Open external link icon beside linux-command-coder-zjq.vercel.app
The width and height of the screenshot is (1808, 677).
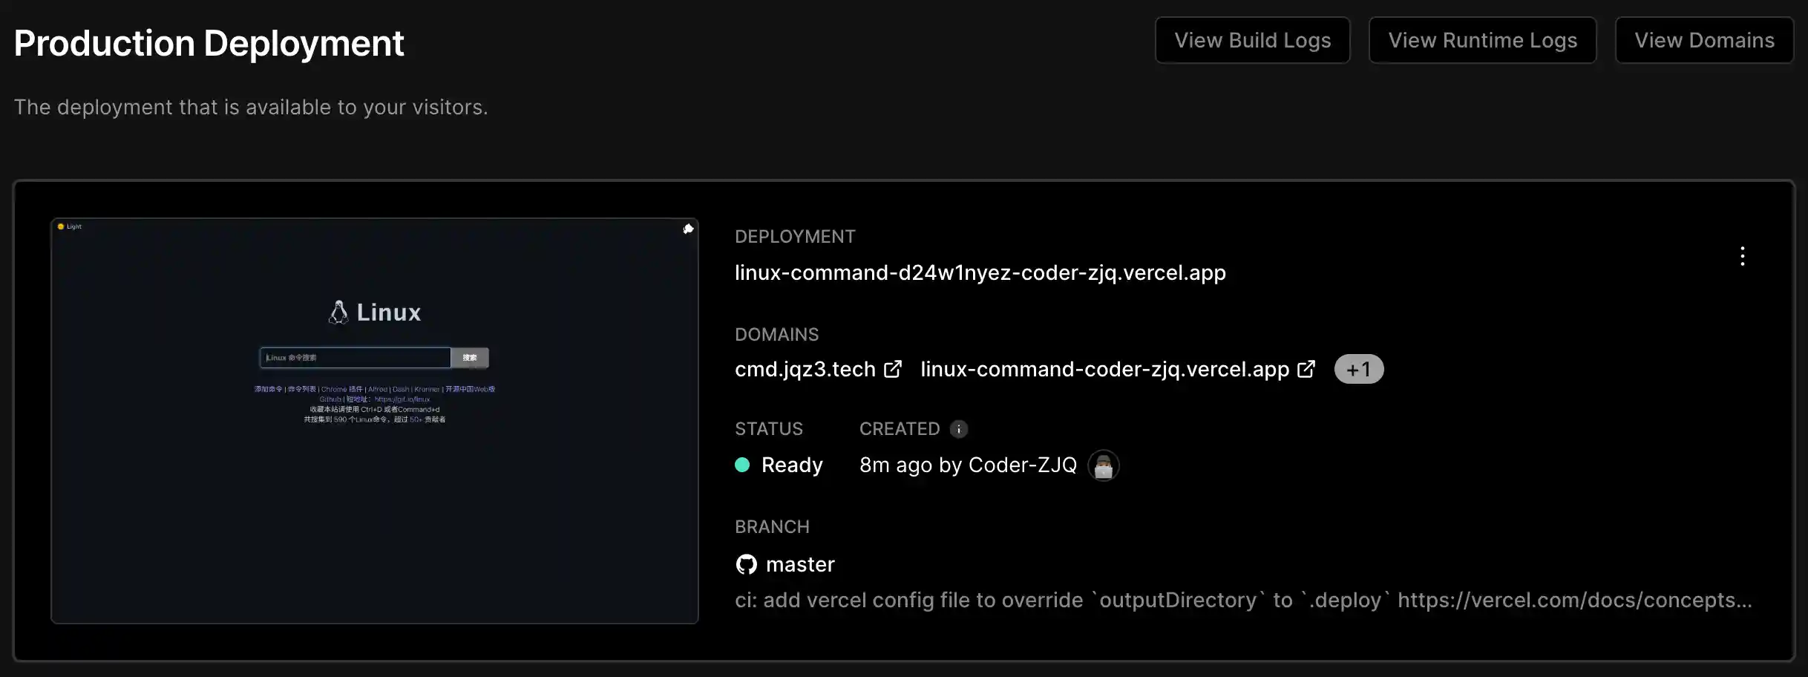tap(1306, 369)
